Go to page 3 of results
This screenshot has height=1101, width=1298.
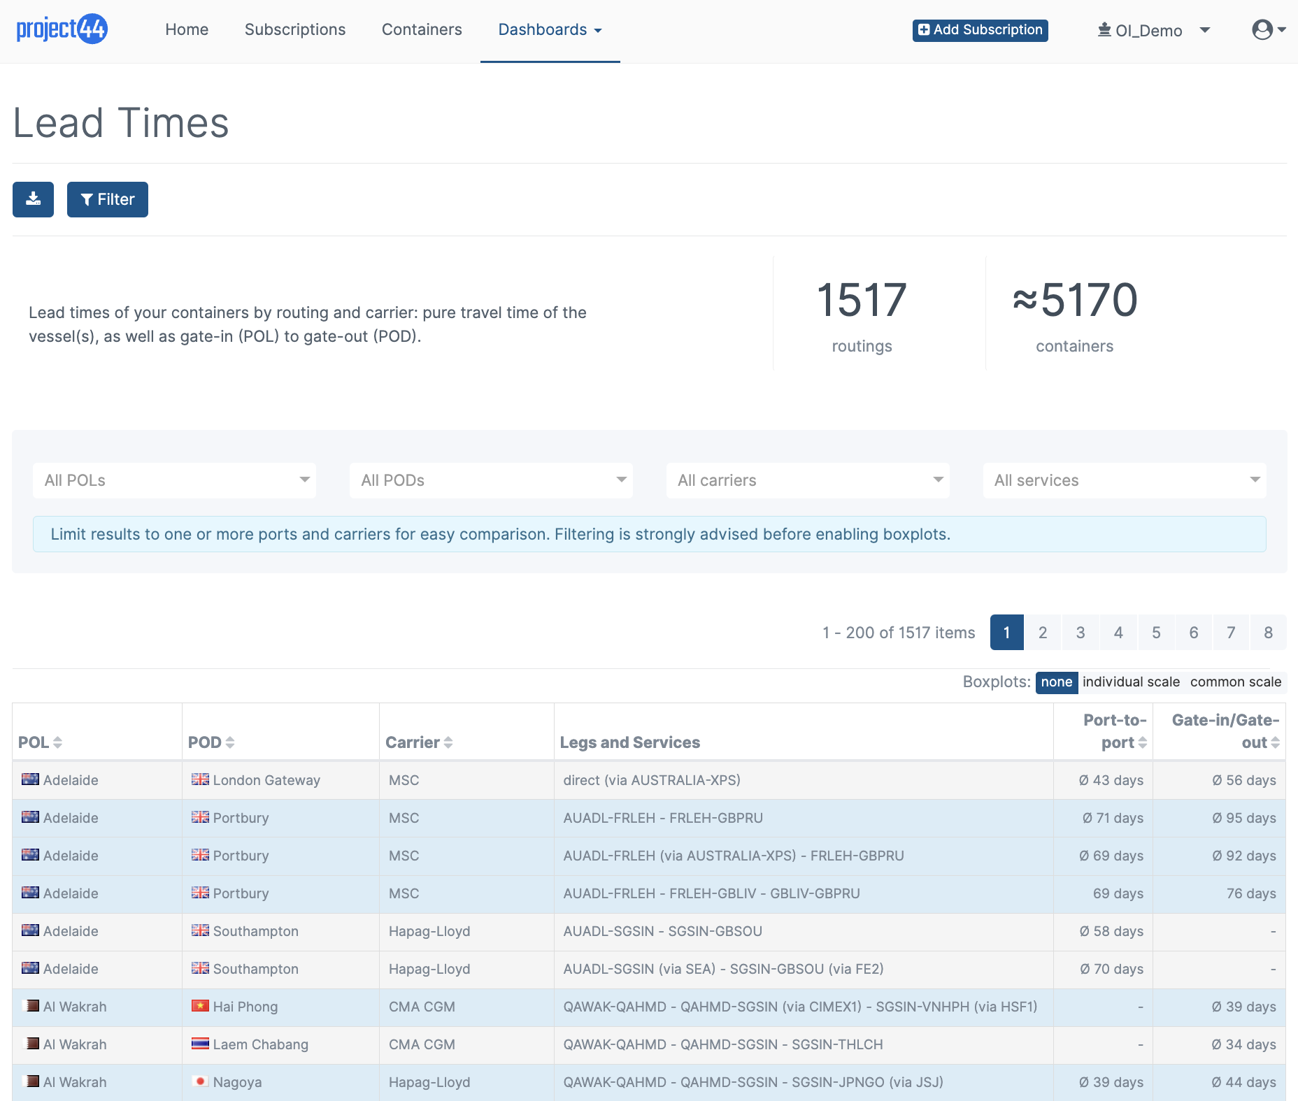click(1080, 633)
